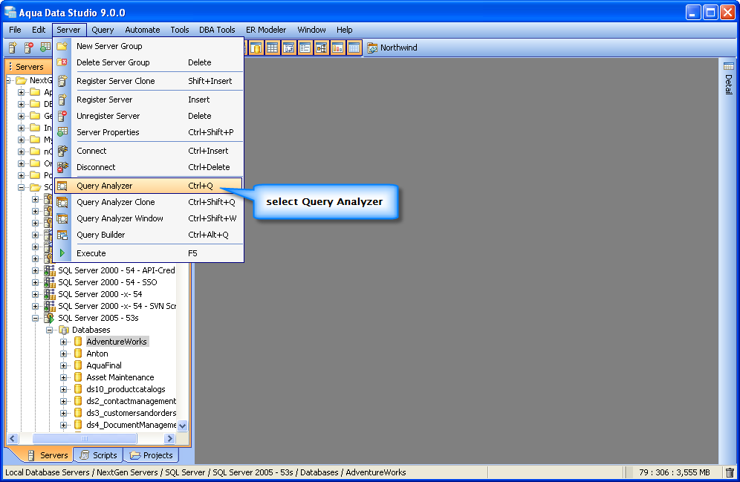Open the File menu
The height and width of the screenshot is (482, 740).
(15, 30)
